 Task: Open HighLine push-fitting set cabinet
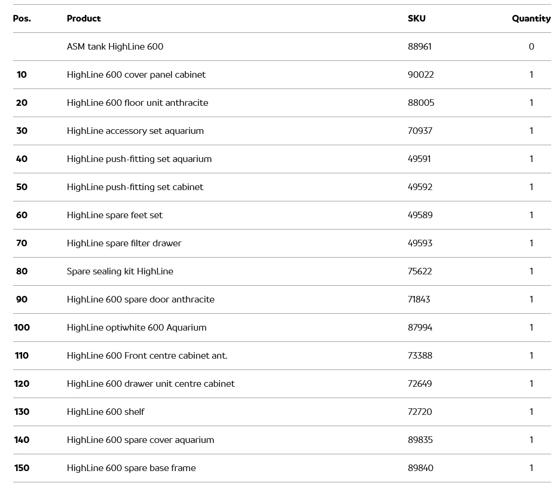[x=135, y=187]
